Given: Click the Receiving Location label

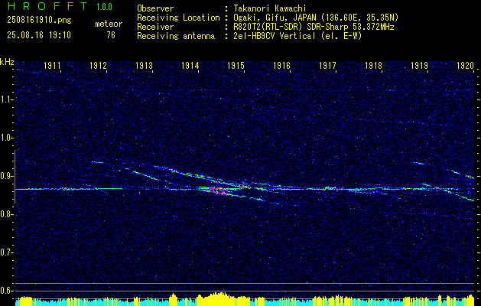Looking at the screenshot, I should pos(178,18).
